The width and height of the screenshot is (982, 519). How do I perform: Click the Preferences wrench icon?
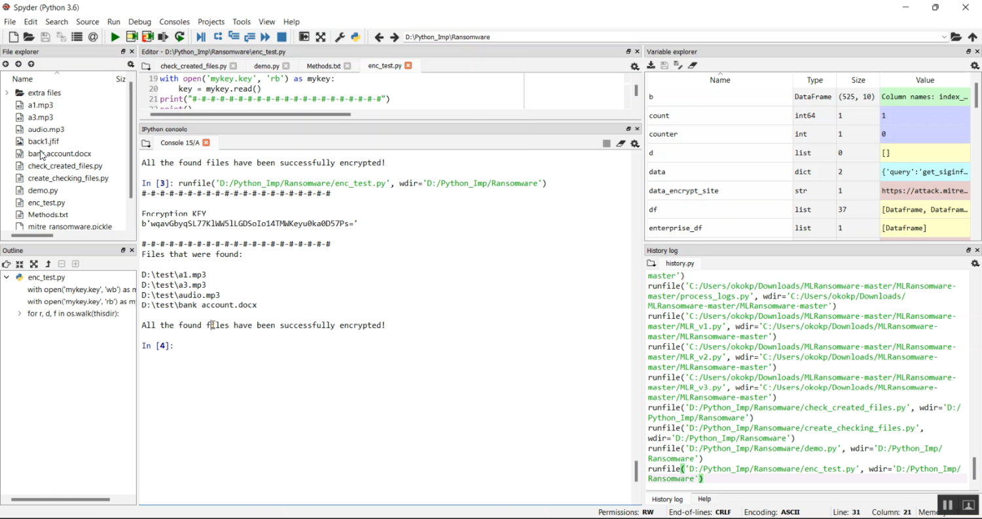(x=340, y=37)
